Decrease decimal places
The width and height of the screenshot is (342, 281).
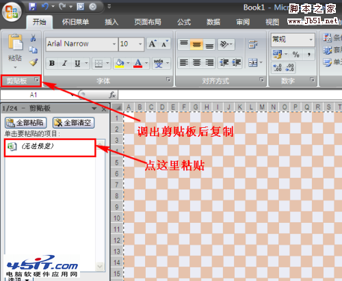[289, 68]
